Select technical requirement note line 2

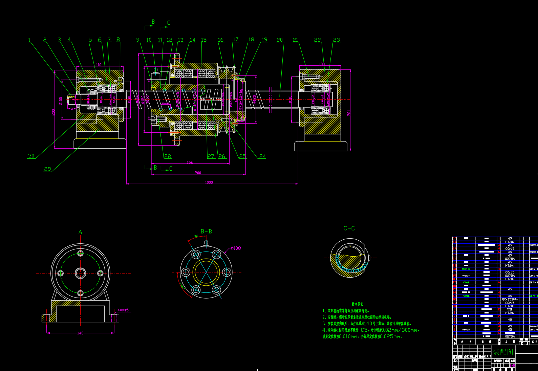[x=357, y=317]
